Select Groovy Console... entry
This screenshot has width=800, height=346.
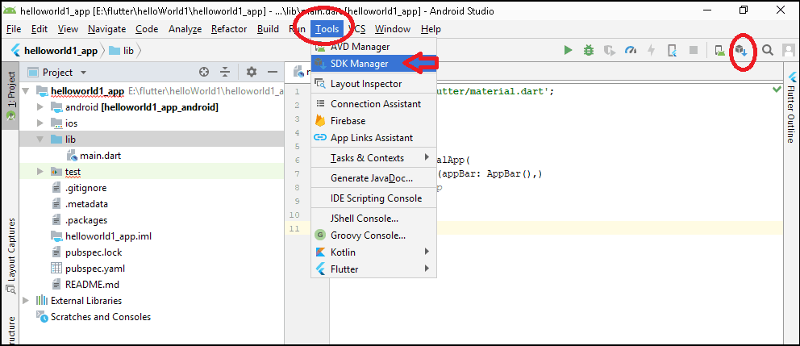coord(373,236)
